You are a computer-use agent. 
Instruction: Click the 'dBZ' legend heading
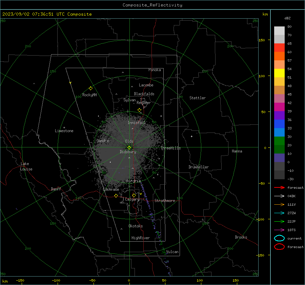[287, 18]
